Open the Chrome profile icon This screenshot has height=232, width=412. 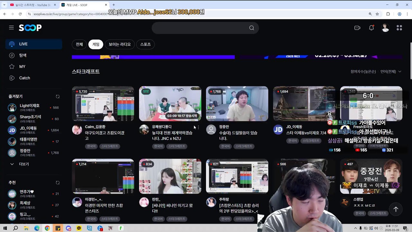[399, 14]
